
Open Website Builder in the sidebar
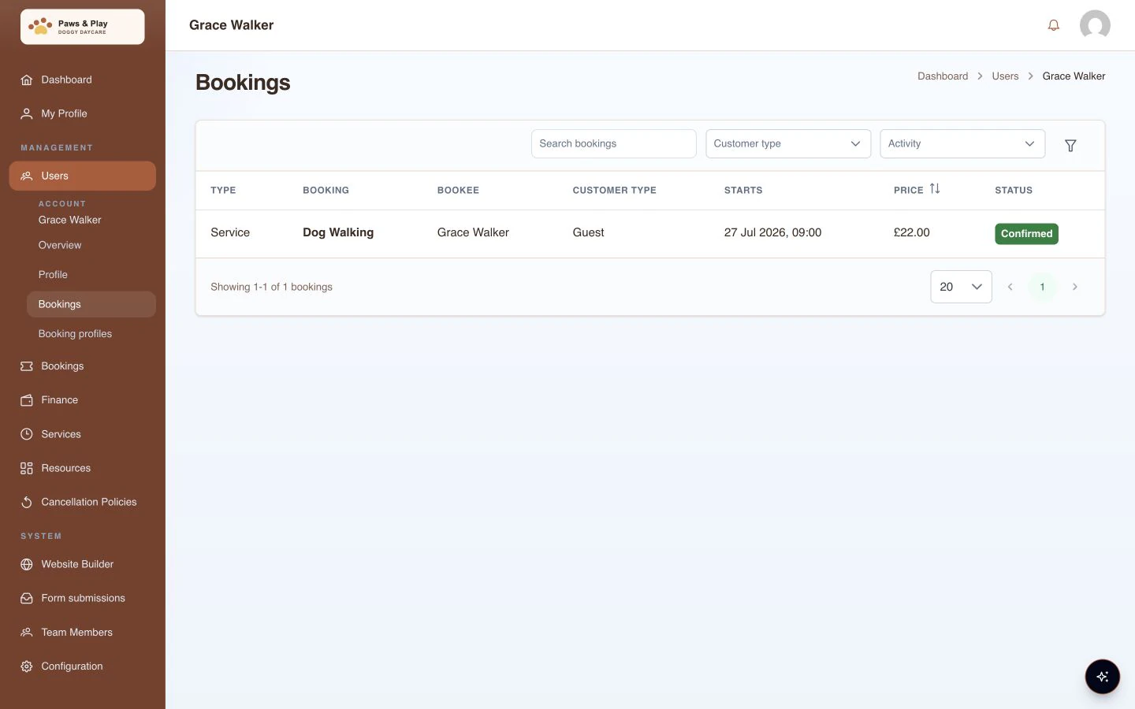[x=82, y=564]
